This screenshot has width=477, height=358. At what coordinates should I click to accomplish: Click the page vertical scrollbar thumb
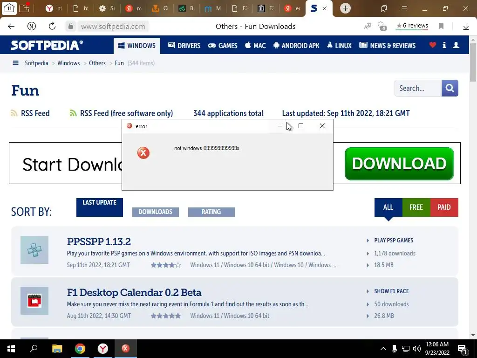click(473, 62)
